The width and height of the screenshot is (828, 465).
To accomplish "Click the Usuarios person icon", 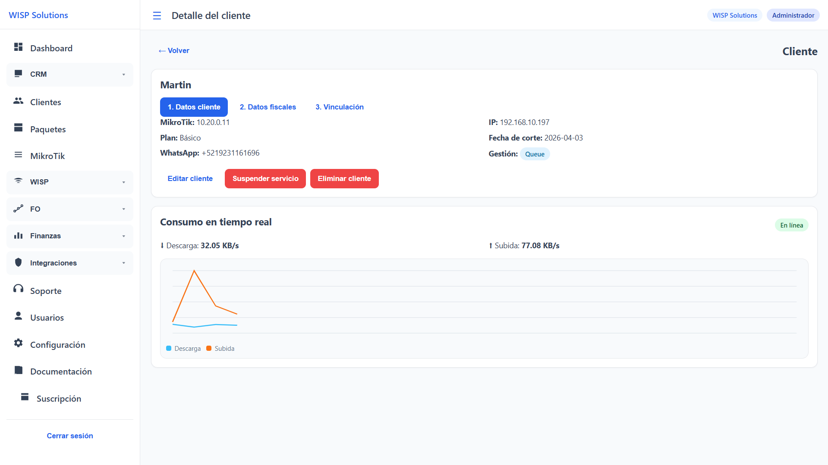I will (x=18, y=317).
